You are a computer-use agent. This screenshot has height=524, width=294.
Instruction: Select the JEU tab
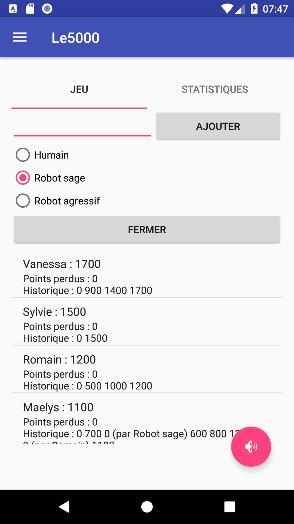click(79, 90)
